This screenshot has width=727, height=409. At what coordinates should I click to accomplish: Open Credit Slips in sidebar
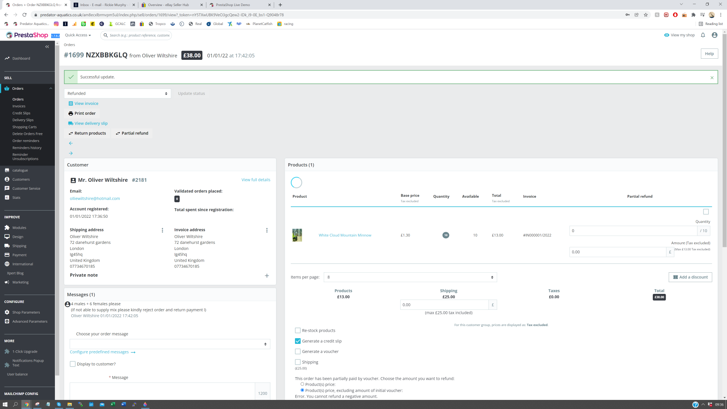click(21, 113)
